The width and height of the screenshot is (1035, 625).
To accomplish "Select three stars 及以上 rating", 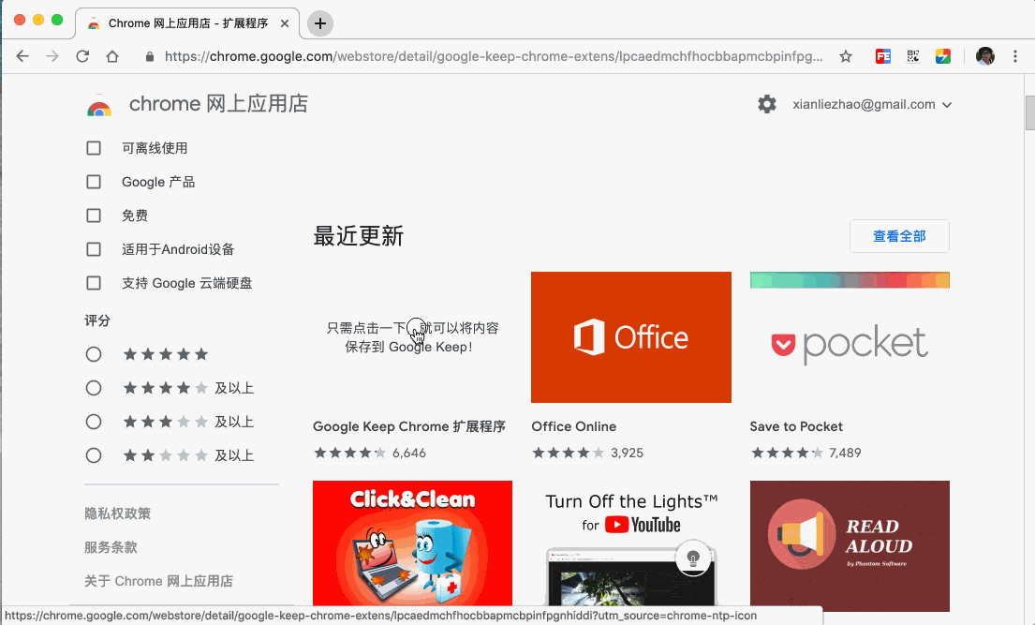I will 94,422.
